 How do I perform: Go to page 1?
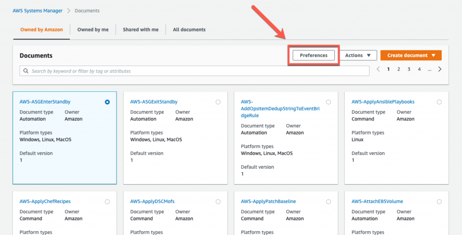pos(388,69)
